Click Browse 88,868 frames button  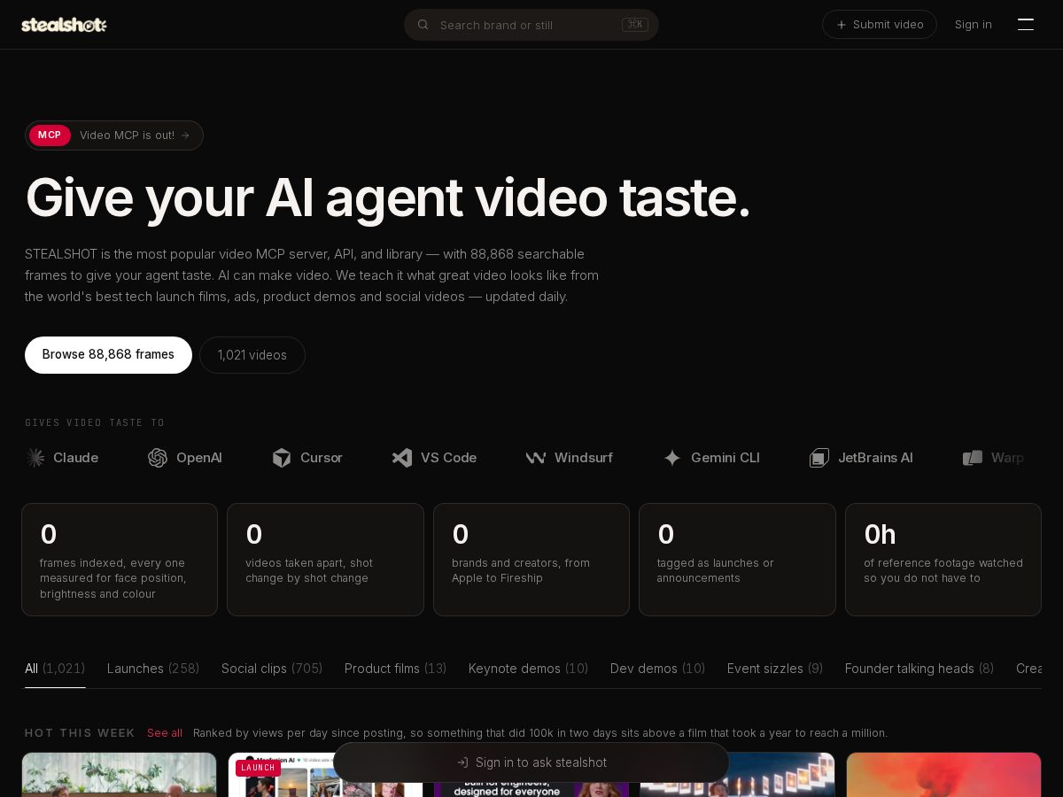point(108,355)
